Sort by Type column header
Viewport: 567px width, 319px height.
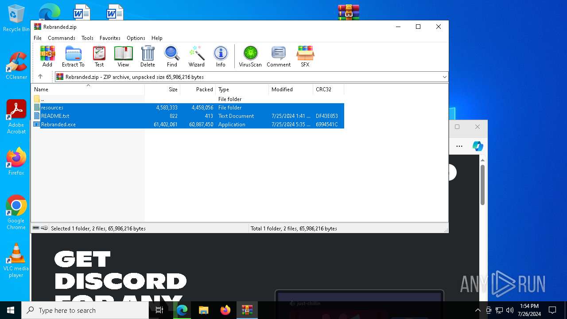[242, 89]
